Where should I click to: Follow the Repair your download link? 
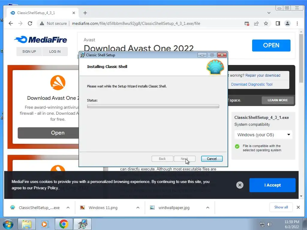pos(263,75)
